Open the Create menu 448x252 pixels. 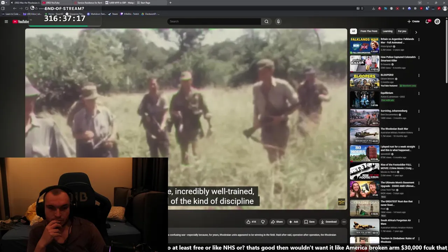(413, 21)
